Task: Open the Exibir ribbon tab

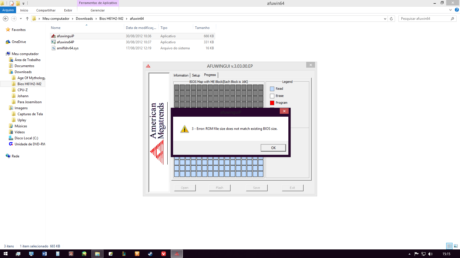Action: click(68, 10)
